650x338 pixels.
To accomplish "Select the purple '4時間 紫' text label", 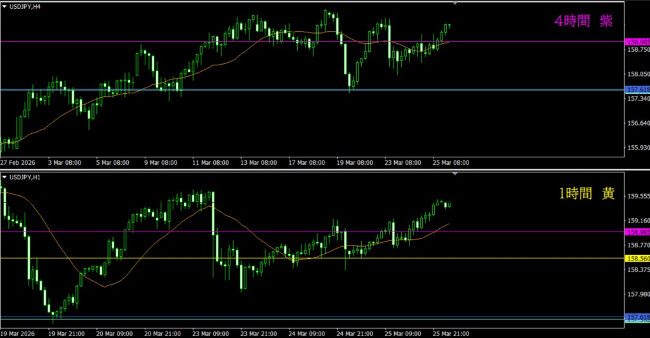I will pyautogui.click(x=583, y=22).
